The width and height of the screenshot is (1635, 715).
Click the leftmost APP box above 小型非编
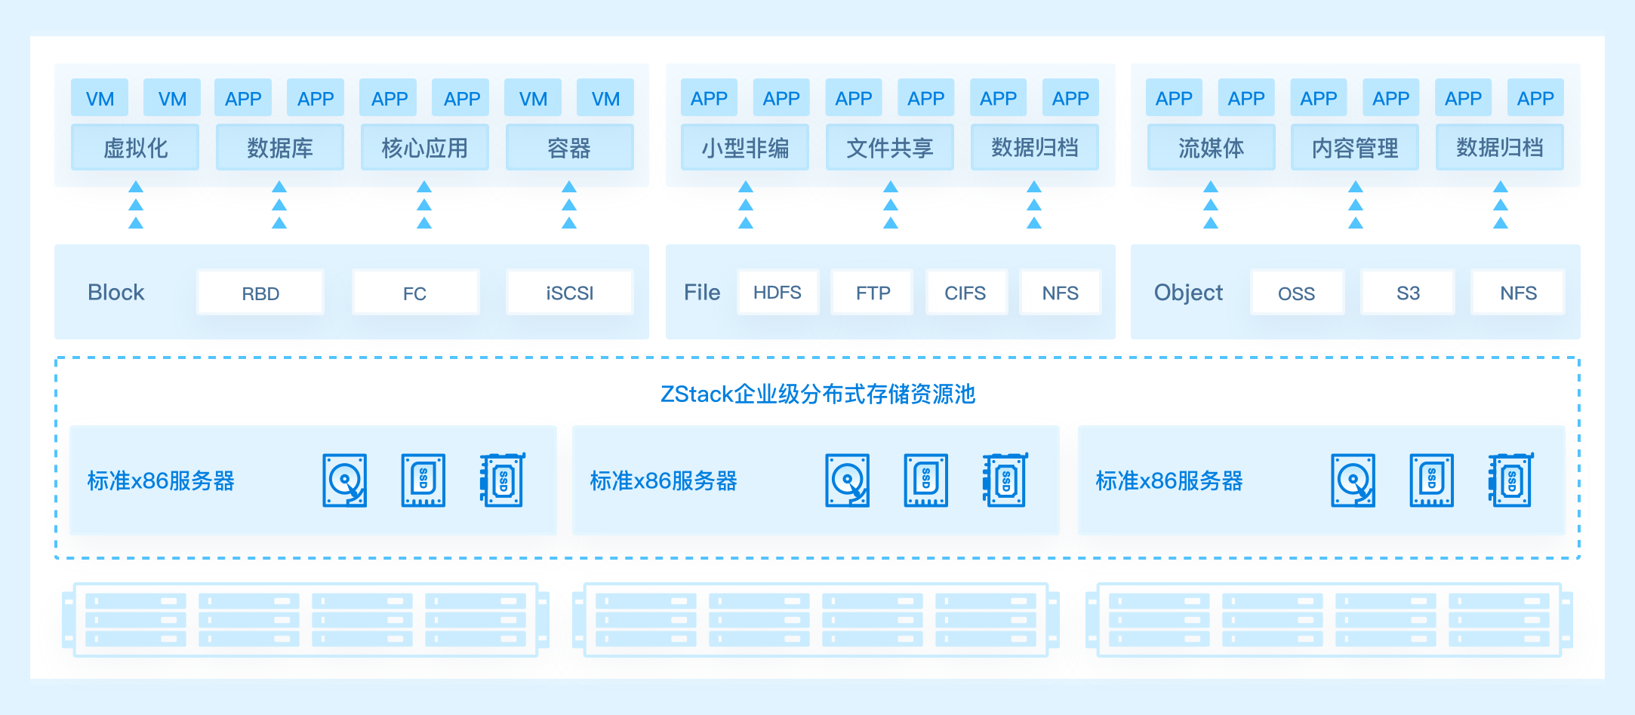pos(709,98)
